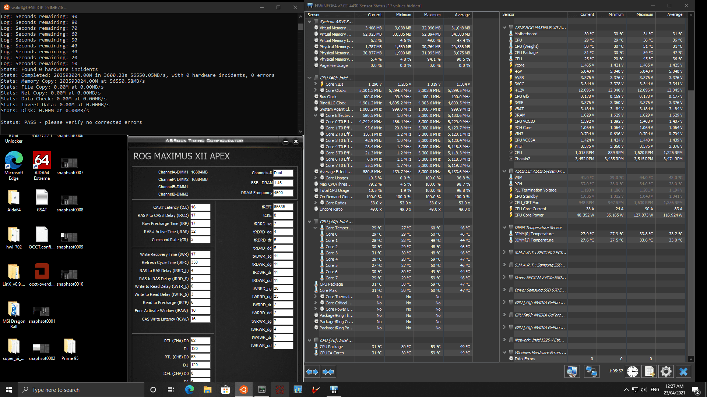
Task: Click the expand columns arrows button
Action: tap(312, 372)
